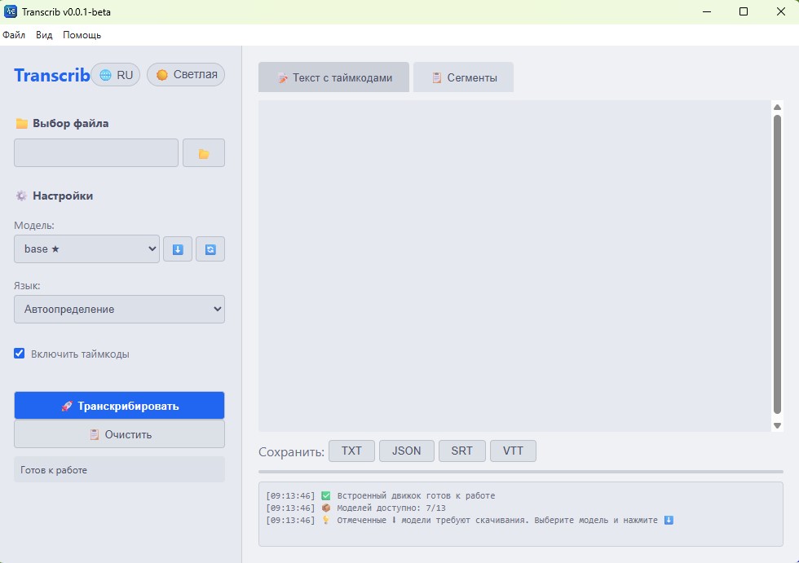Switch to Текст с таймкодами tab
The width and height of the screenshot is (799, 563).
tap(333, 77)
